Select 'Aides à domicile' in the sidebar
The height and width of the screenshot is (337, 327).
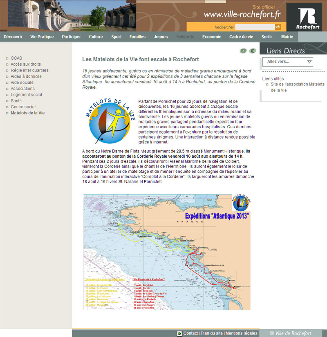(x=26, y=76)
